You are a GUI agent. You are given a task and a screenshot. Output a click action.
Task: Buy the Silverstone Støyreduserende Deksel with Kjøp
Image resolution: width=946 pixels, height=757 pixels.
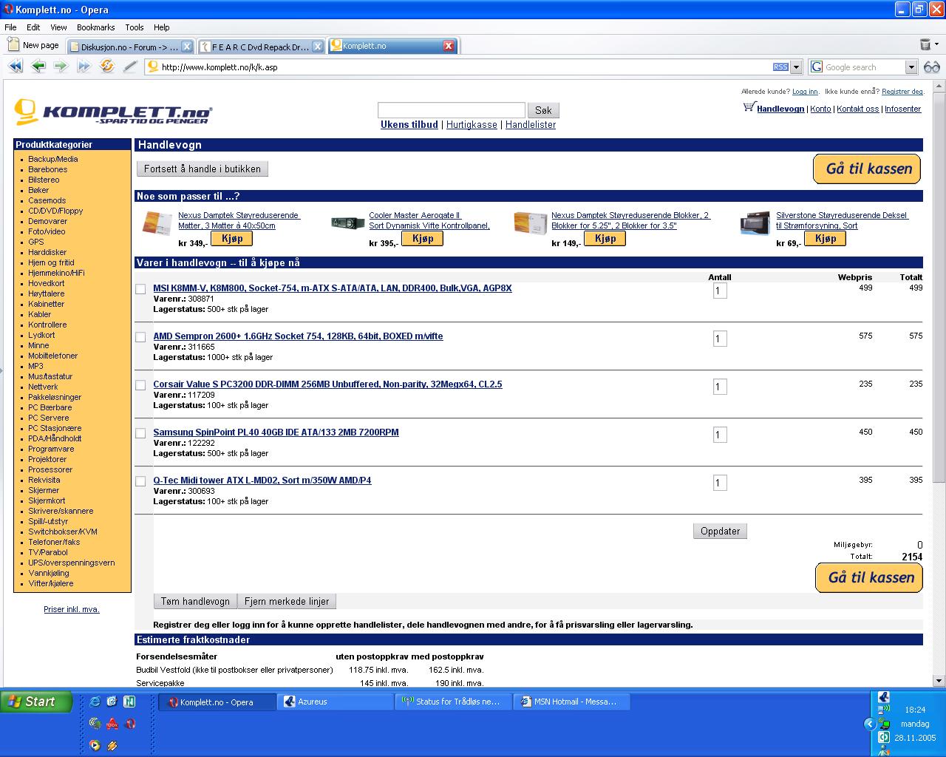coord(826,239)
